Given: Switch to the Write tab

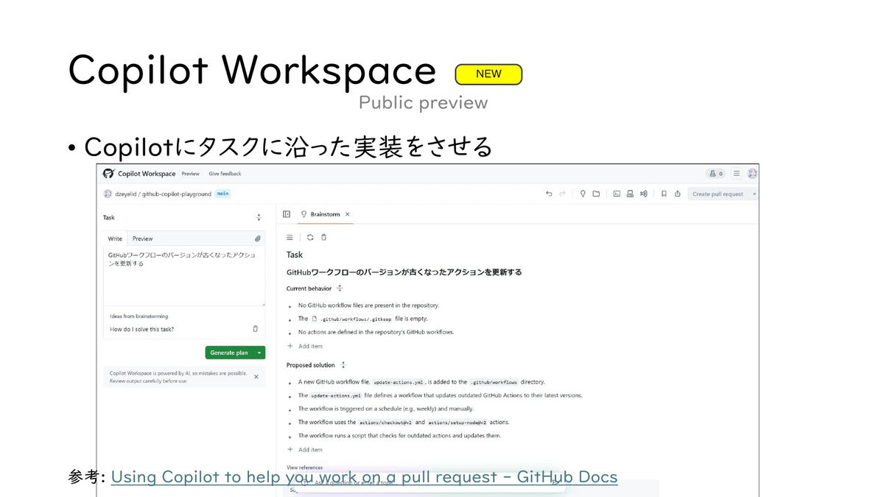Looking at the screenshot, I should coord(115,239).
